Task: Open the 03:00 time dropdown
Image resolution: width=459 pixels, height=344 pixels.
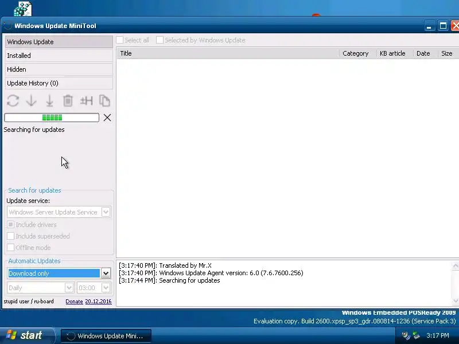Action: tap(94, 288)
